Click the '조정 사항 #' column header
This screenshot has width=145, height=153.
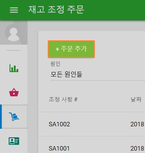pos(63,99)
